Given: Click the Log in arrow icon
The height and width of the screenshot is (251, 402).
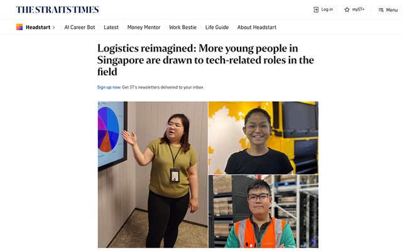Looking at the screenshot, I should [316, 10].
